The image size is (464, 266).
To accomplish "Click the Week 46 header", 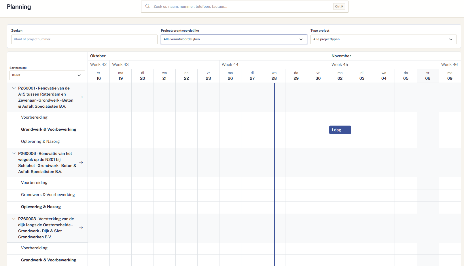I will pos(450,65).
